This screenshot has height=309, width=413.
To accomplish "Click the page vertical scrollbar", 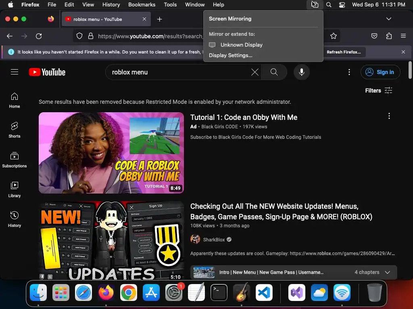I will pyautogui.click(x=410, y=70).
